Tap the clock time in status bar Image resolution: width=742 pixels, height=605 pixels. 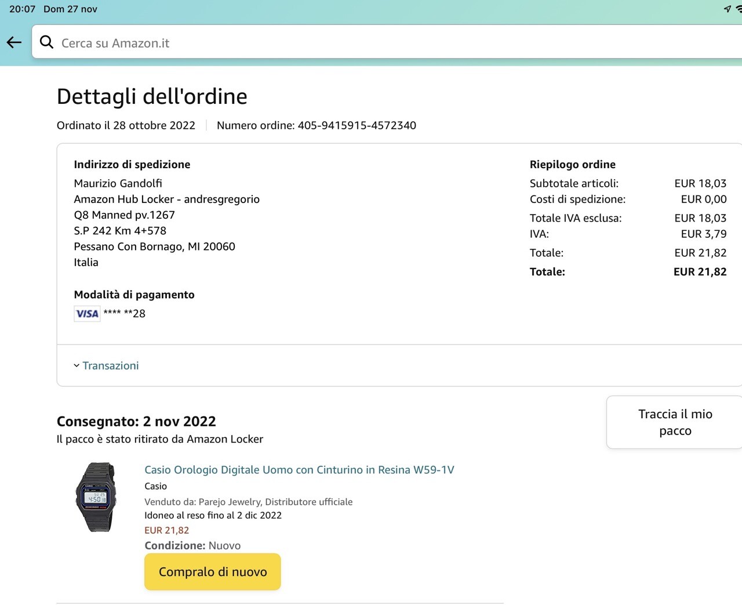click(x=22, y=9)
